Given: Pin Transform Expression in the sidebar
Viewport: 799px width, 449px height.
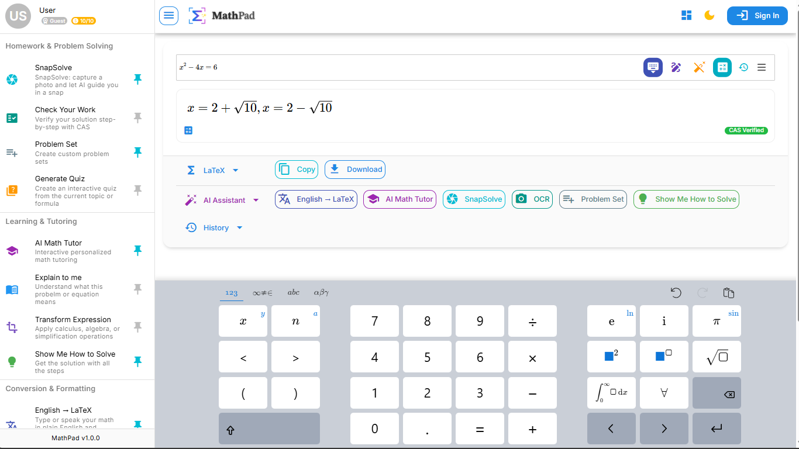Looking at the screenshot, I should click(137, 327).
